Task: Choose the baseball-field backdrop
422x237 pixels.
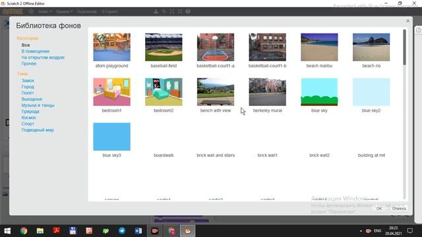Action: point(164,47)
